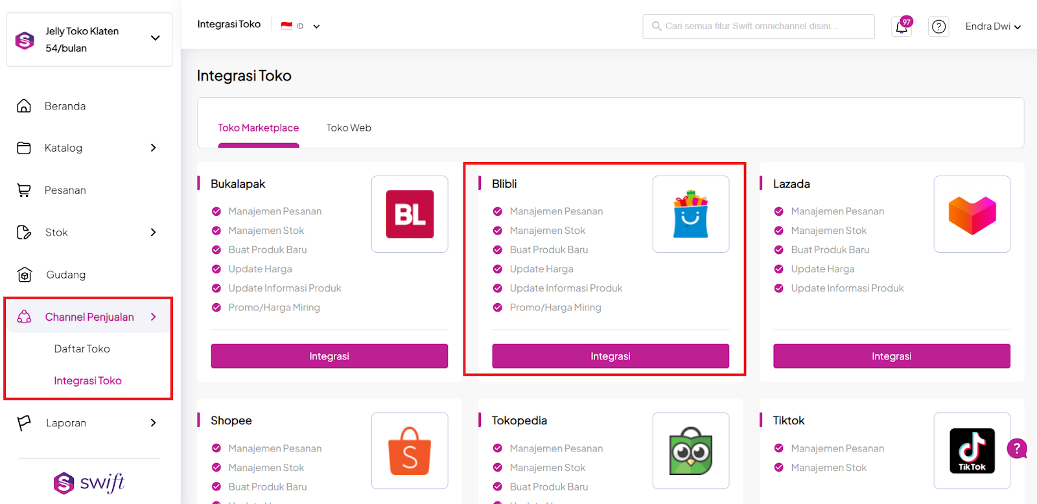Go to Pesanan menu item
1037x504 pixels.
pos(65,190)
